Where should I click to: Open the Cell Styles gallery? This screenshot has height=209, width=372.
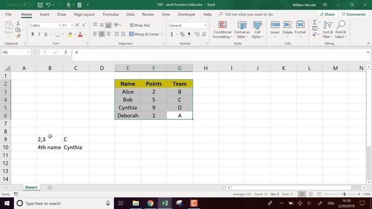point(257,30)
